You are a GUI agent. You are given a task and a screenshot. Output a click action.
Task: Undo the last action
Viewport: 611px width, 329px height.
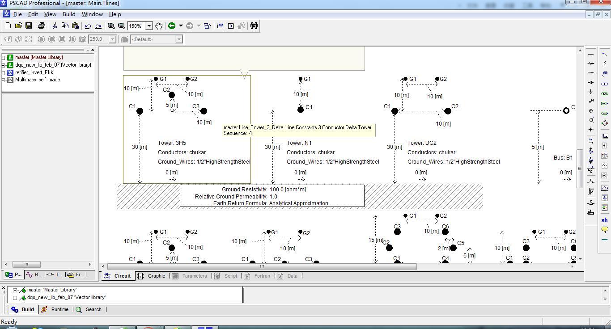tap(88, 26)
